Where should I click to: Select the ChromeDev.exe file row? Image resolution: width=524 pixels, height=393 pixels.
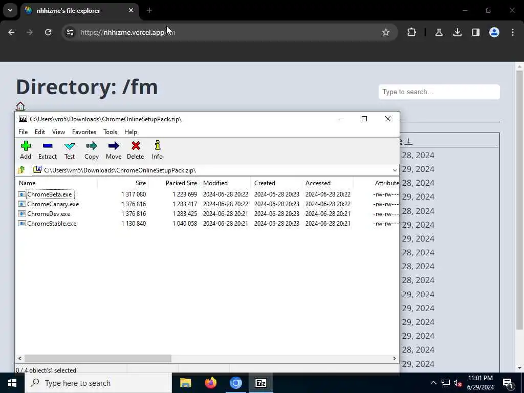click(x=207, y=213)
